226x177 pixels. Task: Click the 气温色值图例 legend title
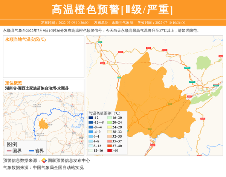coord(104,113)
